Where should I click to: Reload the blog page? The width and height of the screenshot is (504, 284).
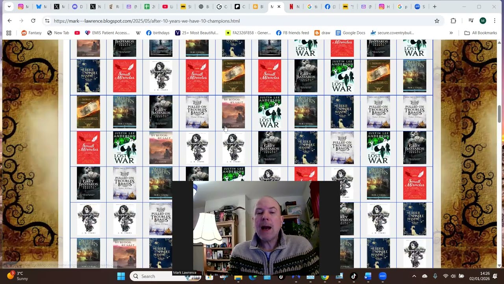point(33,21)
